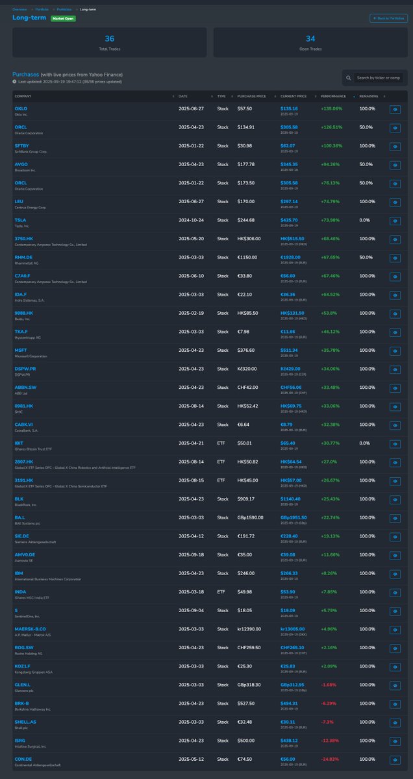413x779 pixels.
Task: Click the Last updated timestamp text
Action: coord(69,82)
